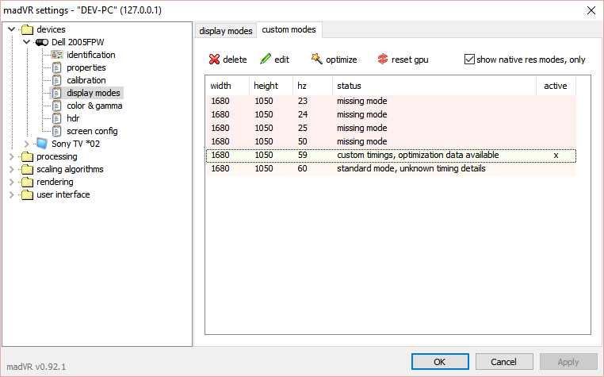604x377 pixels.
Task: Expand the processing folder
Action: pyautogui.click(x=11, y=156)
